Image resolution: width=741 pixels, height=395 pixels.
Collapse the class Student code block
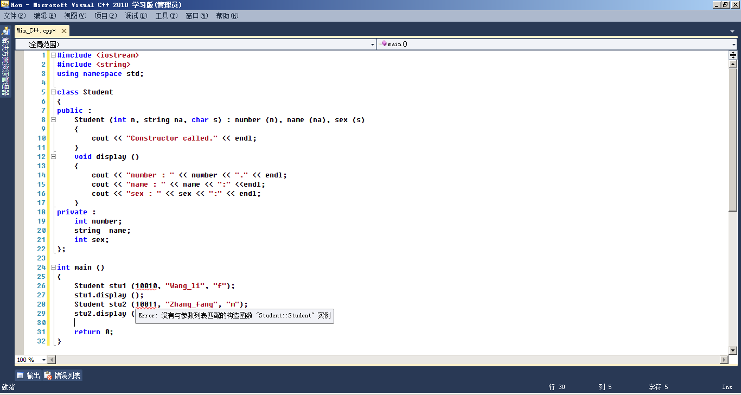point(53,92)
